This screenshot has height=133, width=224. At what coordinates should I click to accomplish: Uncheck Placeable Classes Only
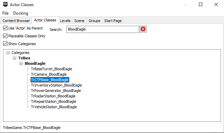pyautogui.click(x=5, y=36)
